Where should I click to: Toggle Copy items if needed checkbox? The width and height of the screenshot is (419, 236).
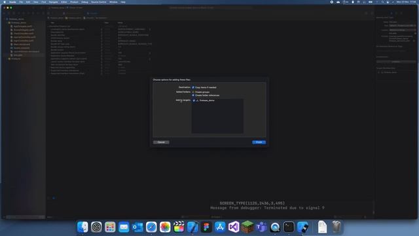[x=193, y=87]
